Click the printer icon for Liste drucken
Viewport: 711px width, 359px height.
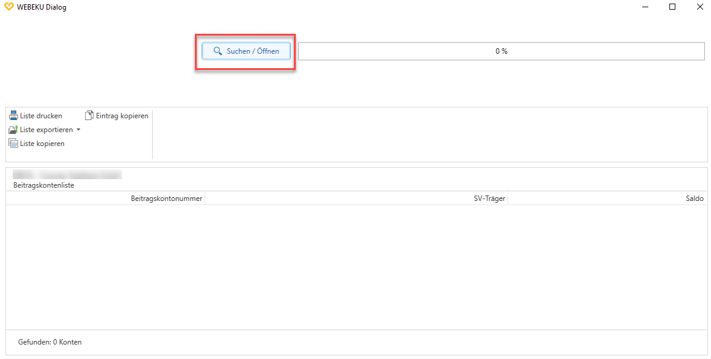[x=13, y=116]
